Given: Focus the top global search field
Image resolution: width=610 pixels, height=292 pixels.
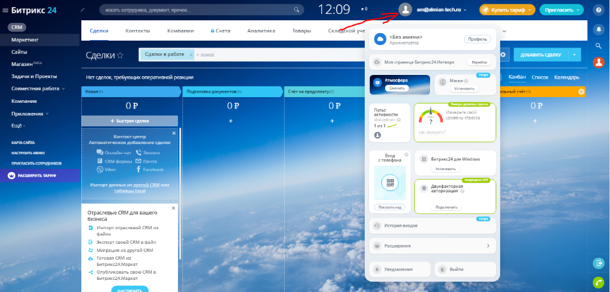Looking at the screenshot, I should click(201, 10).
